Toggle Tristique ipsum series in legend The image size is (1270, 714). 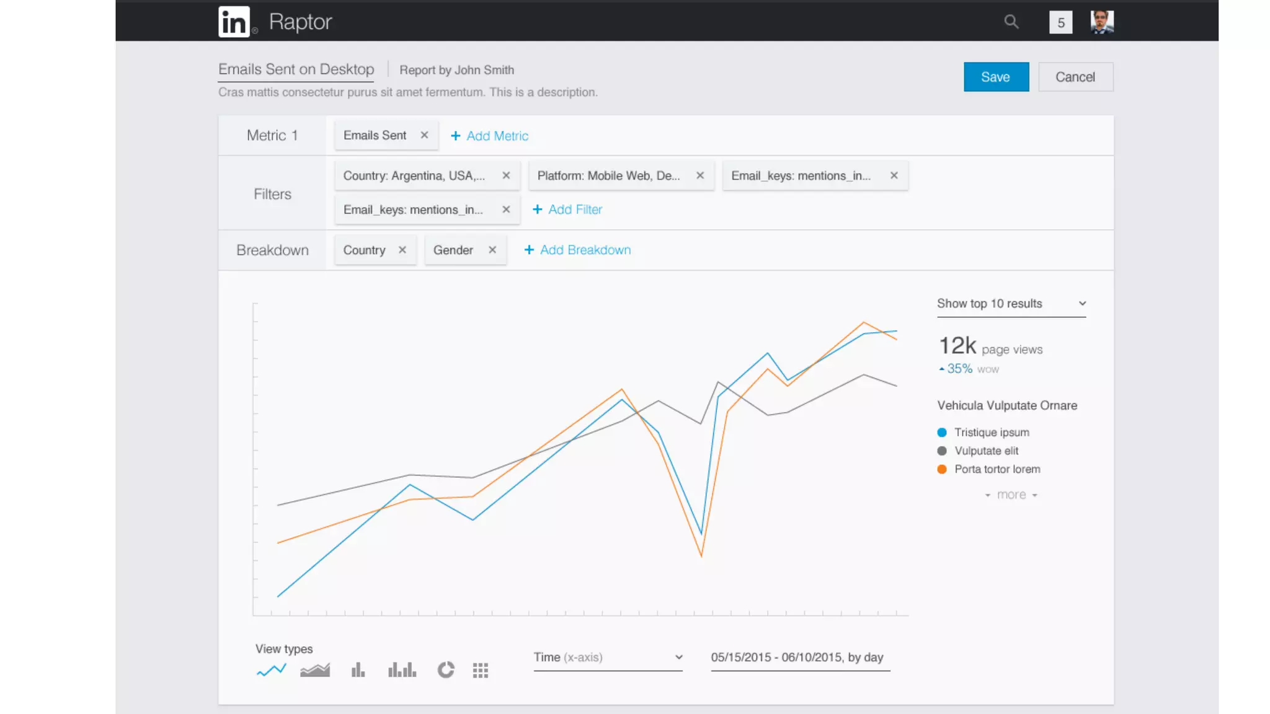click(991, 432)
